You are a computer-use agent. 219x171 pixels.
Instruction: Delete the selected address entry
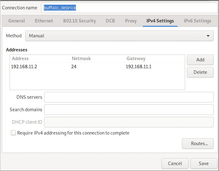(200, 72)
